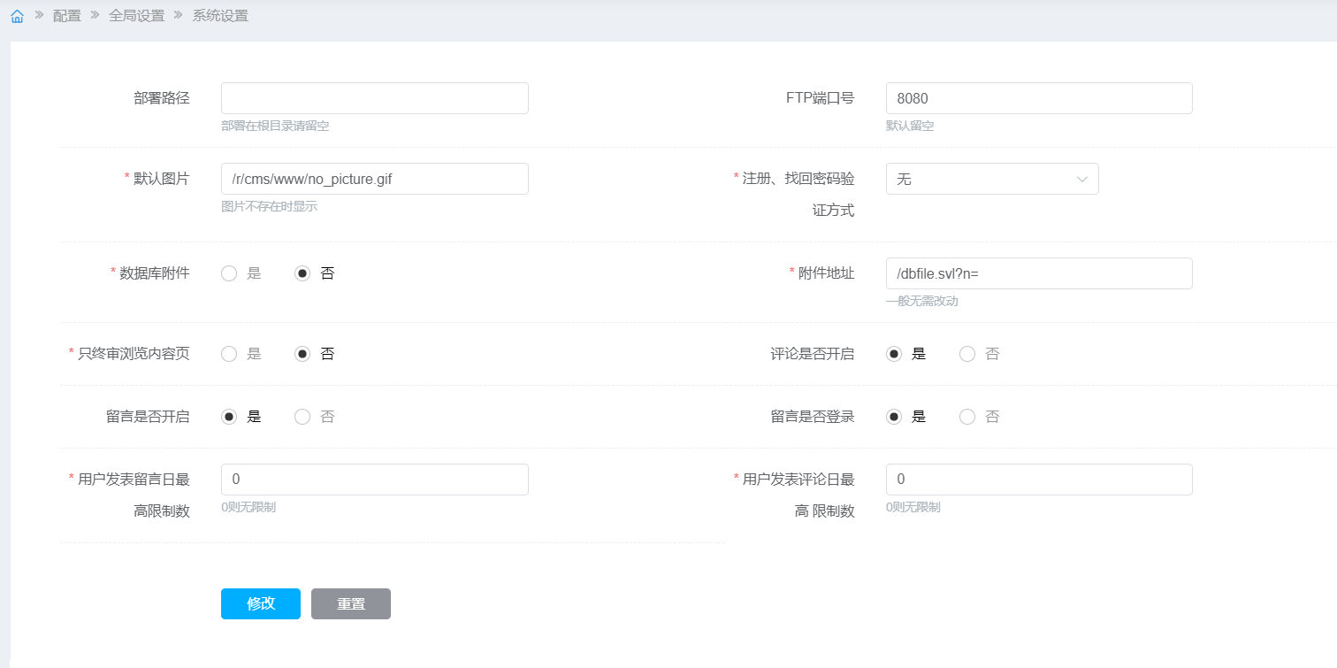
Task: Choose 是 for 只终审浏览内容页
Action: pyautogui.click(x=229, y=354)
